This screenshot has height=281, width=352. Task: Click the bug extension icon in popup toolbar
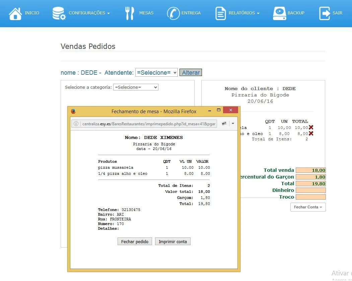(224, 124)
